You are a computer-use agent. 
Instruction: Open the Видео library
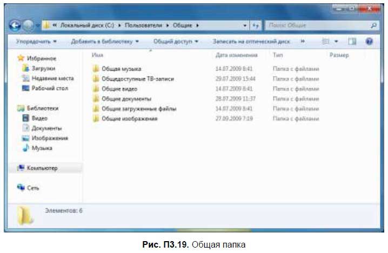coord(39,118)
